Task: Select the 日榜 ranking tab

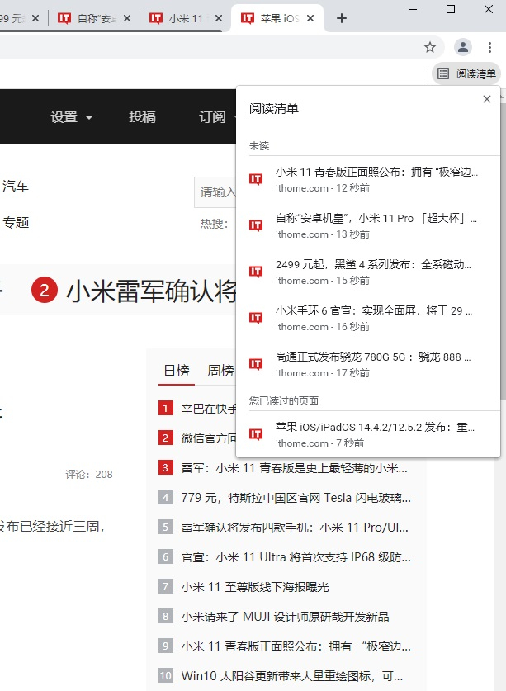Action: (177, 371)
